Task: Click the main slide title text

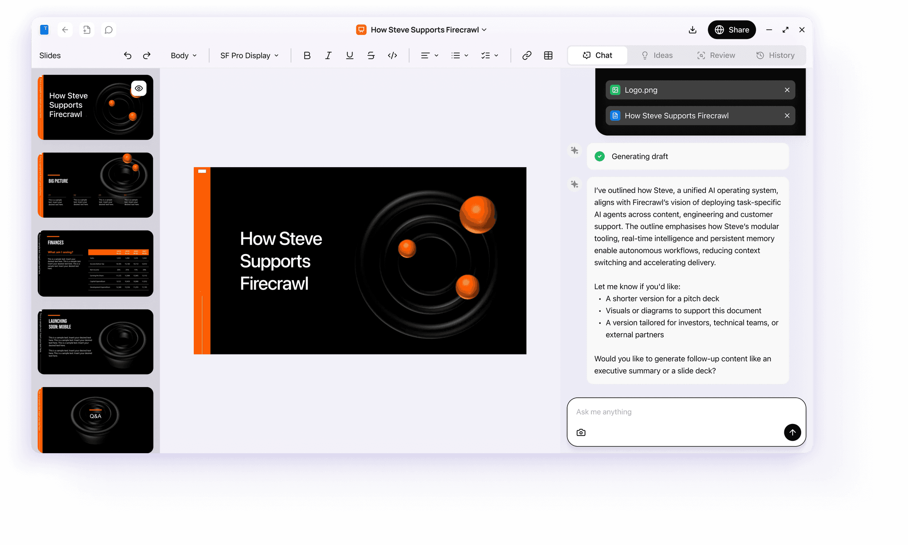Action: 281,261
